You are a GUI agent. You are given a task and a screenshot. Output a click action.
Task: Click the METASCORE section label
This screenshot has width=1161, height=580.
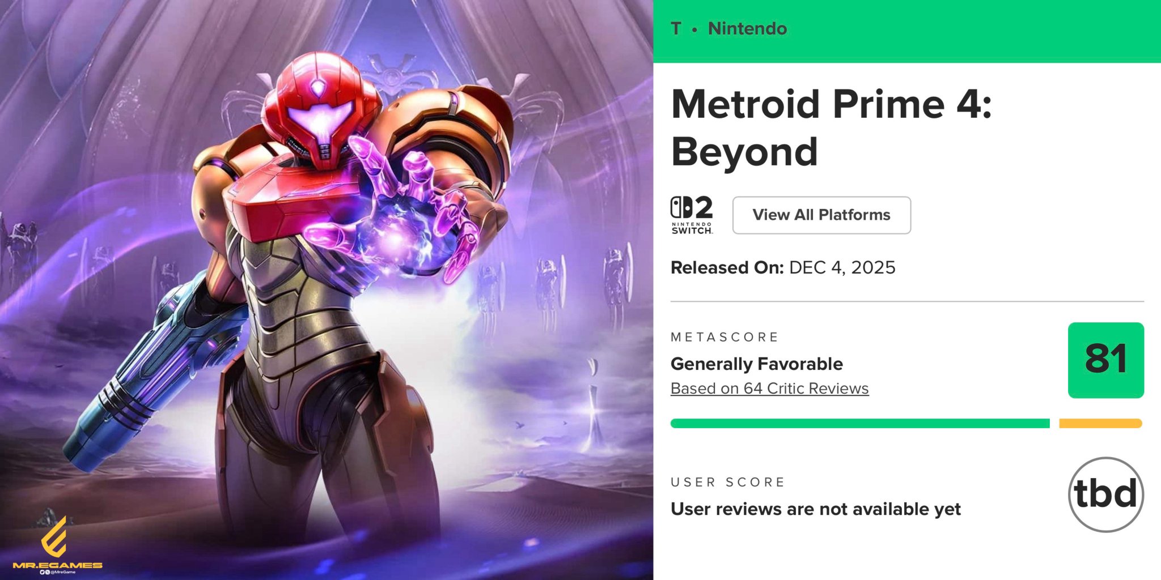724,337
